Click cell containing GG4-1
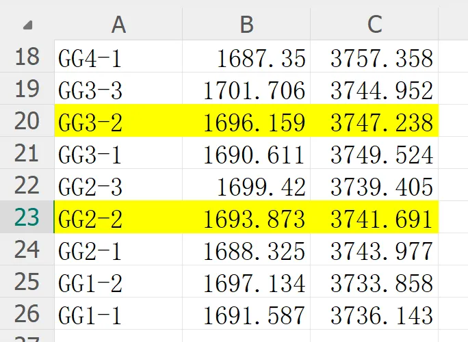This screenshot has width=468, height=342. tap(118, 56)
